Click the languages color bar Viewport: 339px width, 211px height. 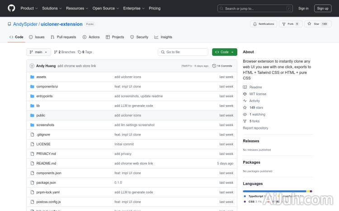[277, 191]
